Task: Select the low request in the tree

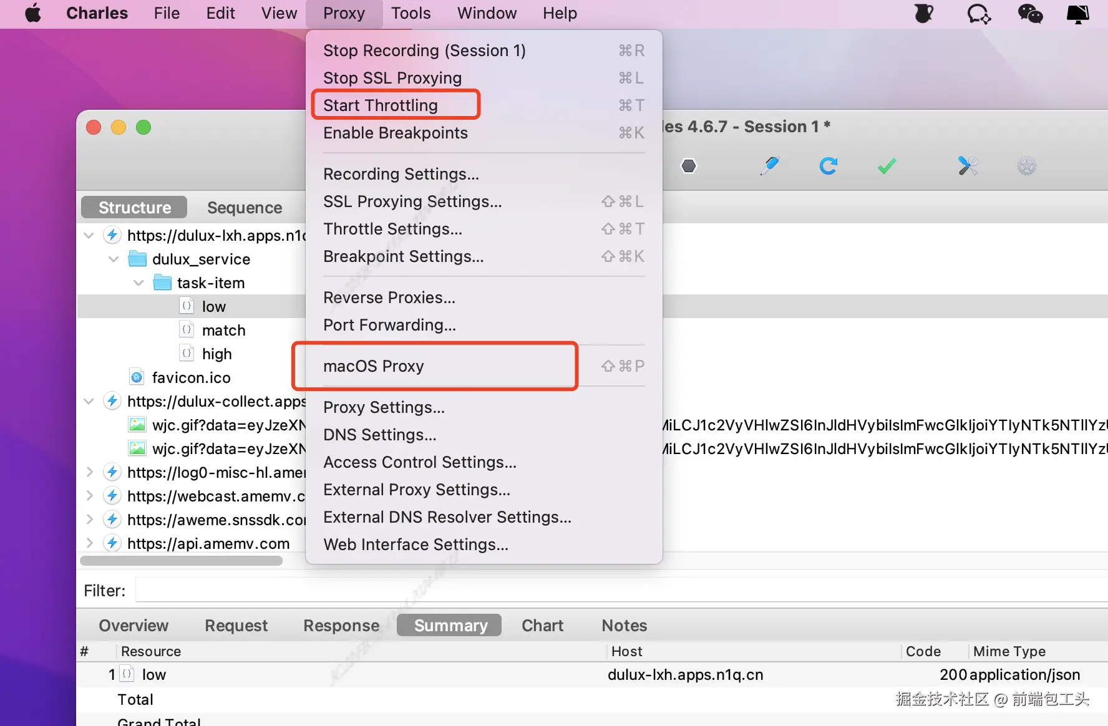Action: pyautogui.click(x=214, y=306)
